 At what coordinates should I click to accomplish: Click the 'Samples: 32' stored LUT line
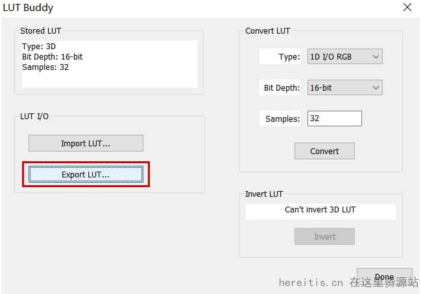coord(45,67)
